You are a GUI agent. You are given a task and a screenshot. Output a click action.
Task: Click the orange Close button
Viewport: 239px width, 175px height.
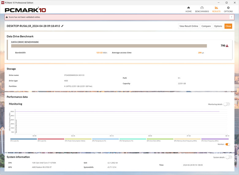[x=228, y=26]
